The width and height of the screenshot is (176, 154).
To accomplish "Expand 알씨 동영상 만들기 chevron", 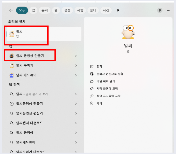I will [76, 56].
